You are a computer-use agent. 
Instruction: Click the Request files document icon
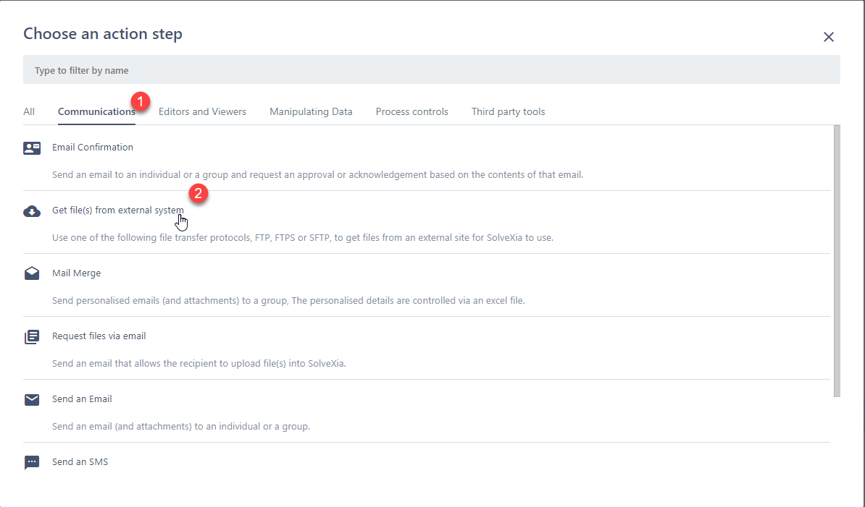[32, 337]
